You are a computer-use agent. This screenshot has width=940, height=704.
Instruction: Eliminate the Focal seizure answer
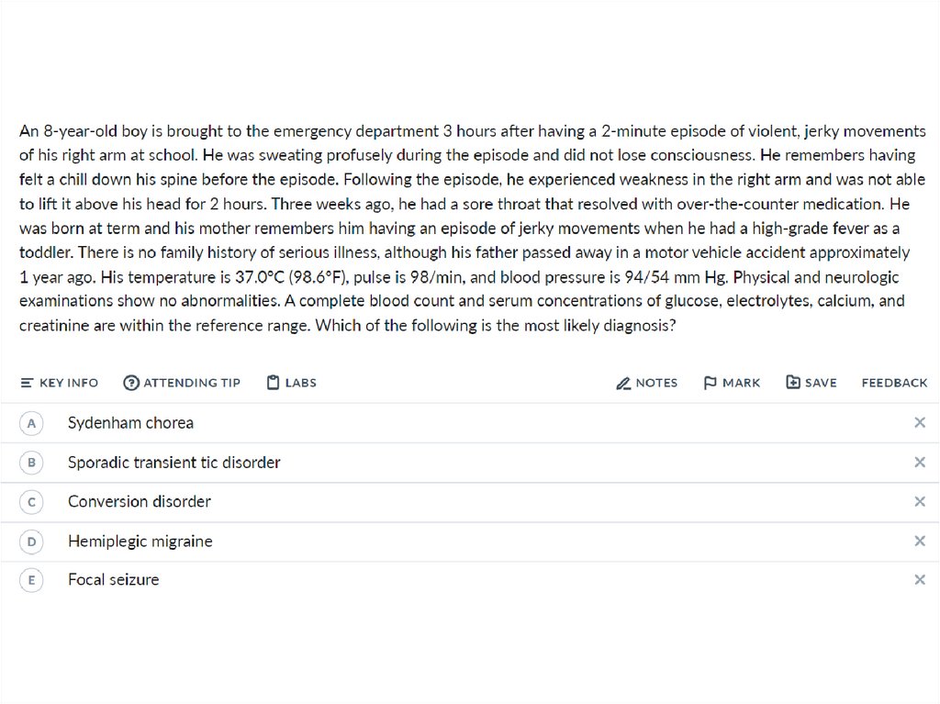[x=919, y=580]
